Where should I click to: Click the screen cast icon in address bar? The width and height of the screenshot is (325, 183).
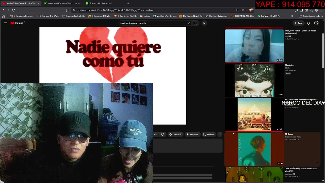tap(243, 10)
